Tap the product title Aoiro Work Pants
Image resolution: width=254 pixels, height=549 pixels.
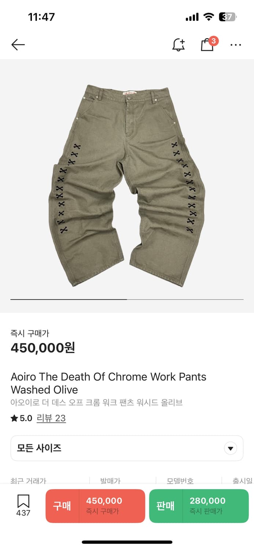point(108,383)
